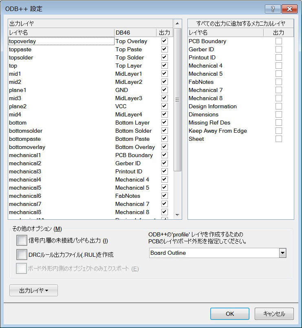Toggle output checkbox for bottomoverlay
The height and width of the screenshot is (328, 302).
coord(165,147)
